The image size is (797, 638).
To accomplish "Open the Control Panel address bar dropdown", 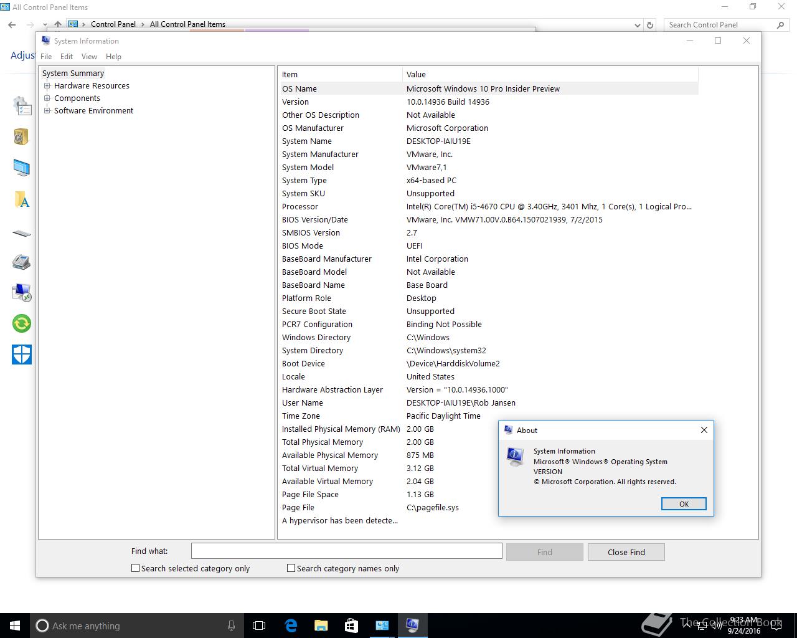I will tap(637, 25).
